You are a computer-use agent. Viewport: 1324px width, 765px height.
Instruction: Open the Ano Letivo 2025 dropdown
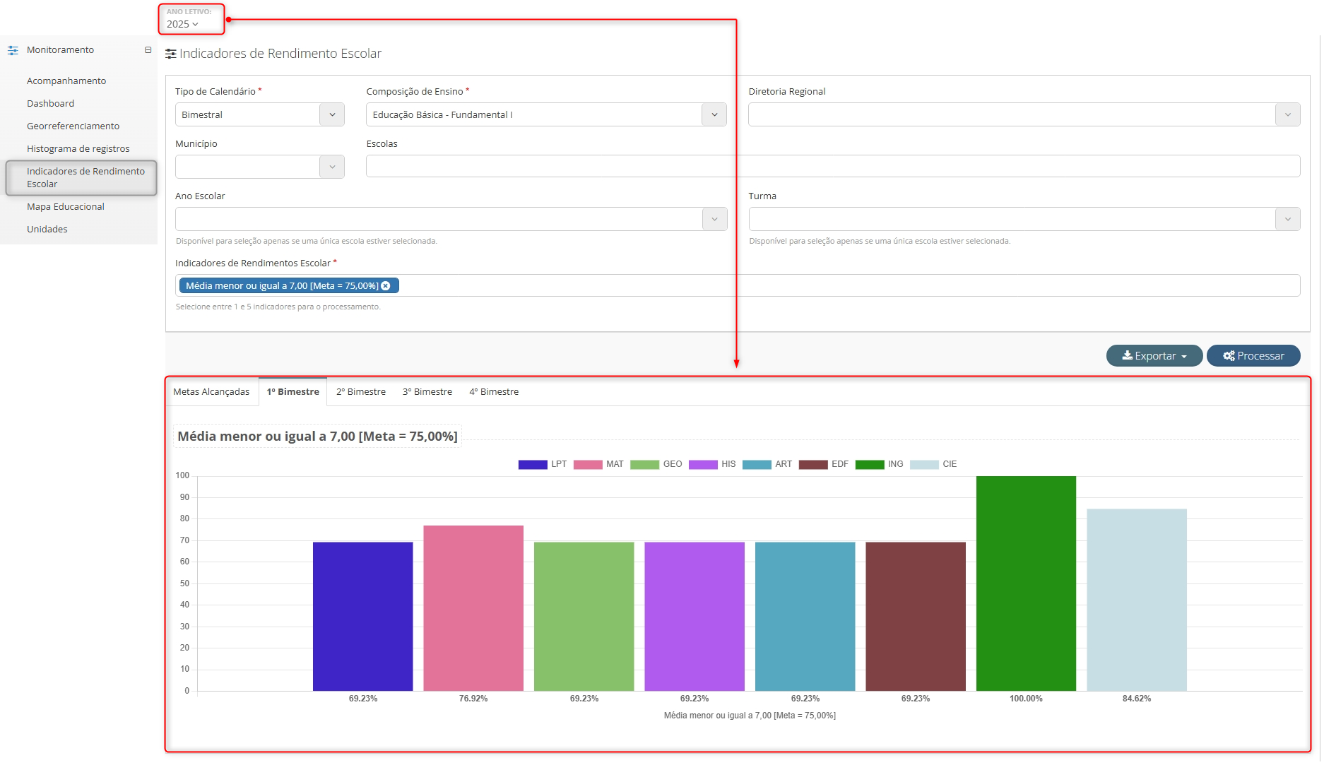pyautogui.click(x=183, y=24)
